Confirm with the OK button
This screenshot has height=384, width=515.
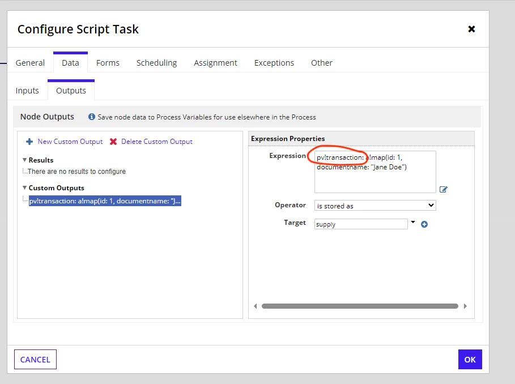pos(470,360)
